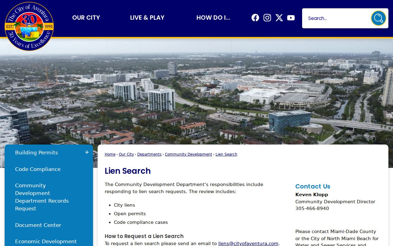Open Document Center sidebar item

[38, 225]
